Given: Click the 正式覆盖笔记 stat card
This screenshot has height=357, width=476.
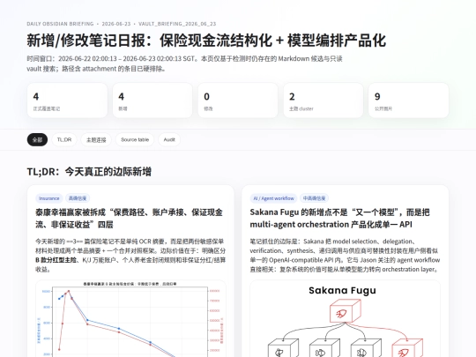Looking at the screenshot, I should click(x=67, y=100).
